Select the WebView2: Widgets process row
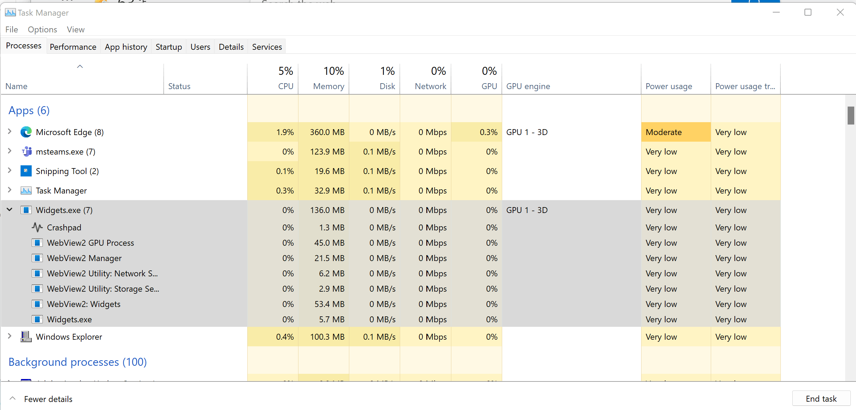This screenshot has height=410, width=856. [x=391, y=304]
